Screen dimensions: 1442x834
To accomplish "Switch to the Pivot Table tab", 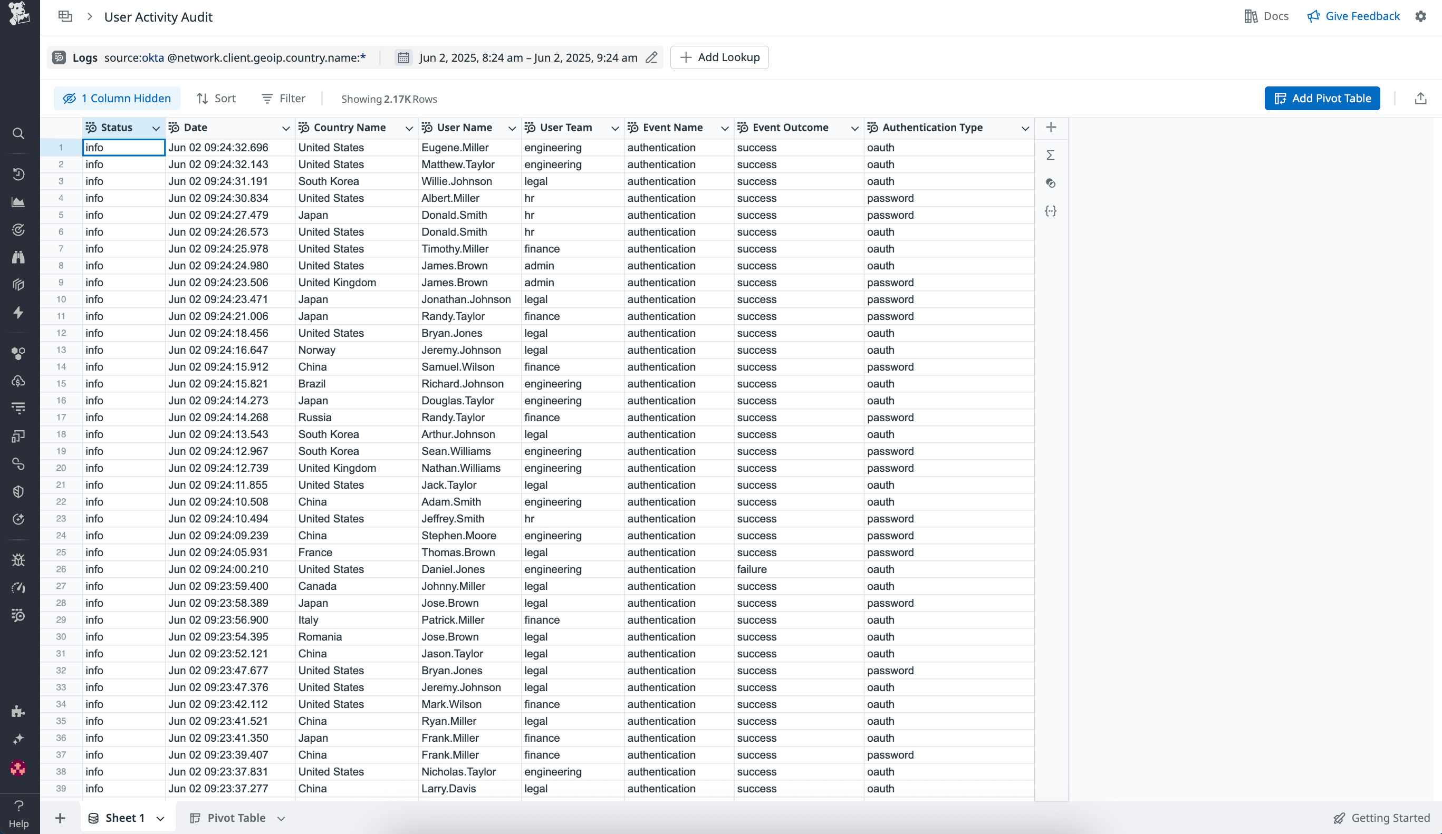I will click(x=236, y=818).
